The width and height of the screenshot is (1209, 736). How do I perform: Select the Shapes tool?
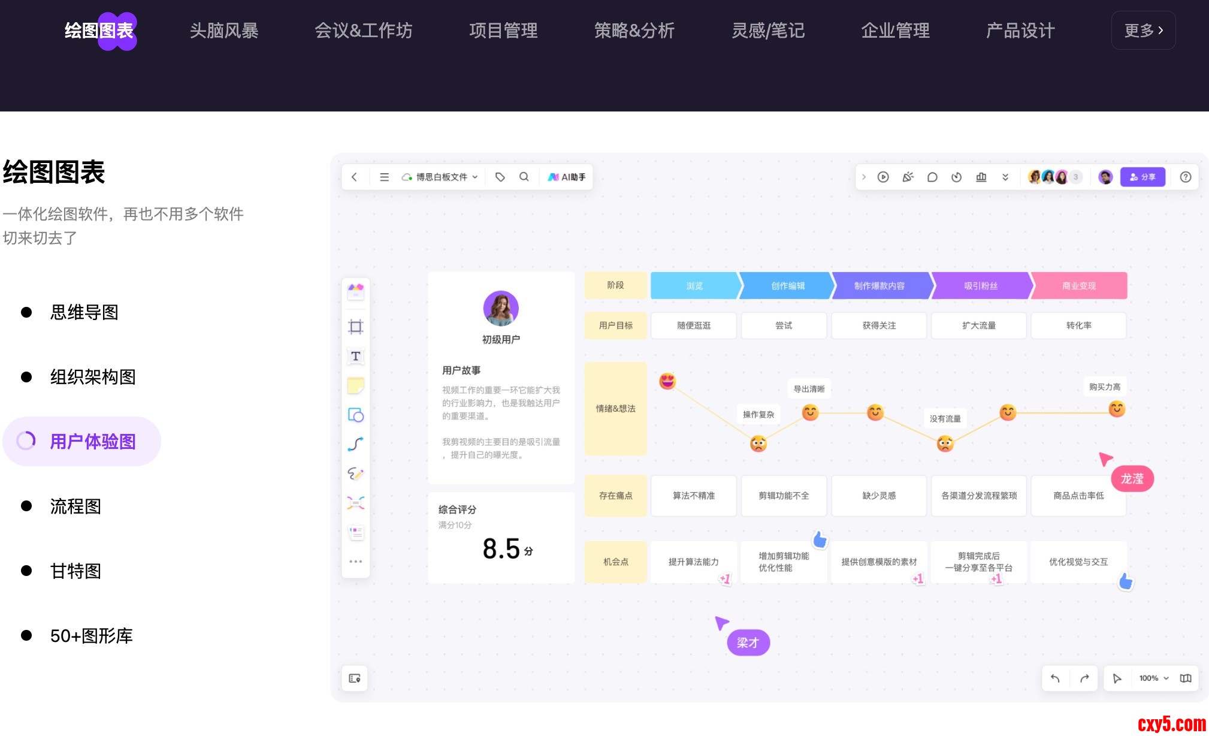(355, 415)
